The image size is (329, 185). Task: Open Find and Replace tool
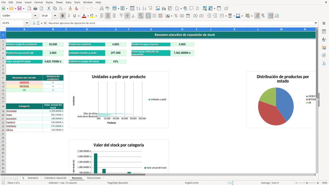pos(101,8)
